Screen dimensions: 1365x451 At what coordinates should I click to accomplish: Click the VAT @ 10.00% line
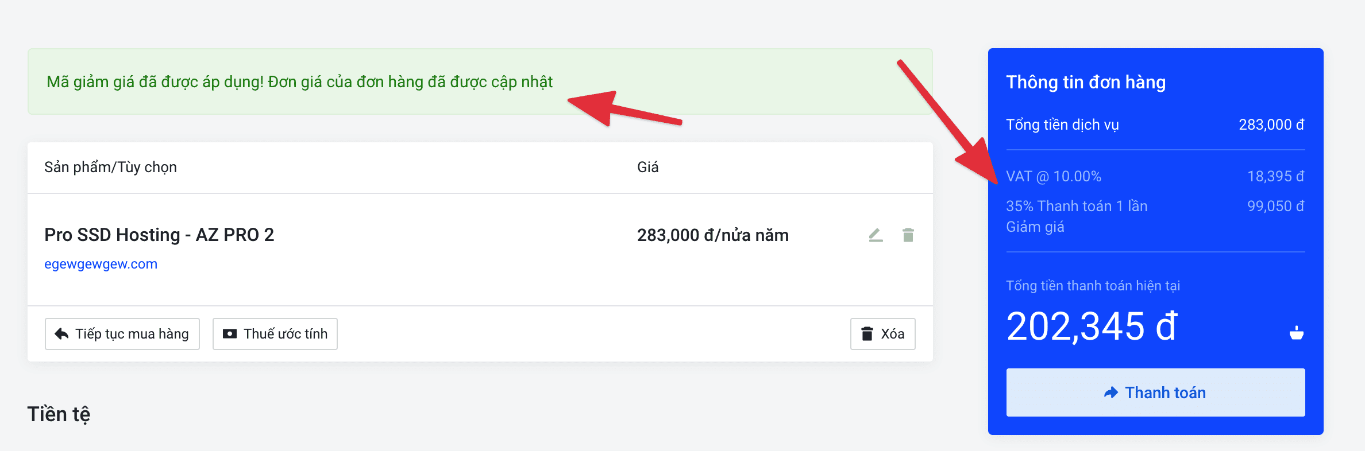tap(1054, 176)
